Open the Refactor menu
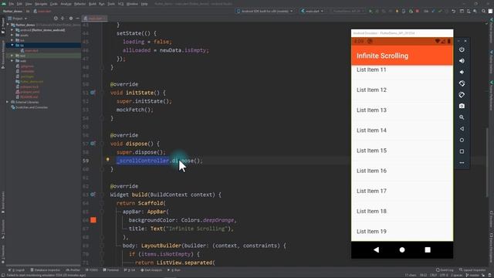This screenshot has height=278, width=494. (80, 4)
